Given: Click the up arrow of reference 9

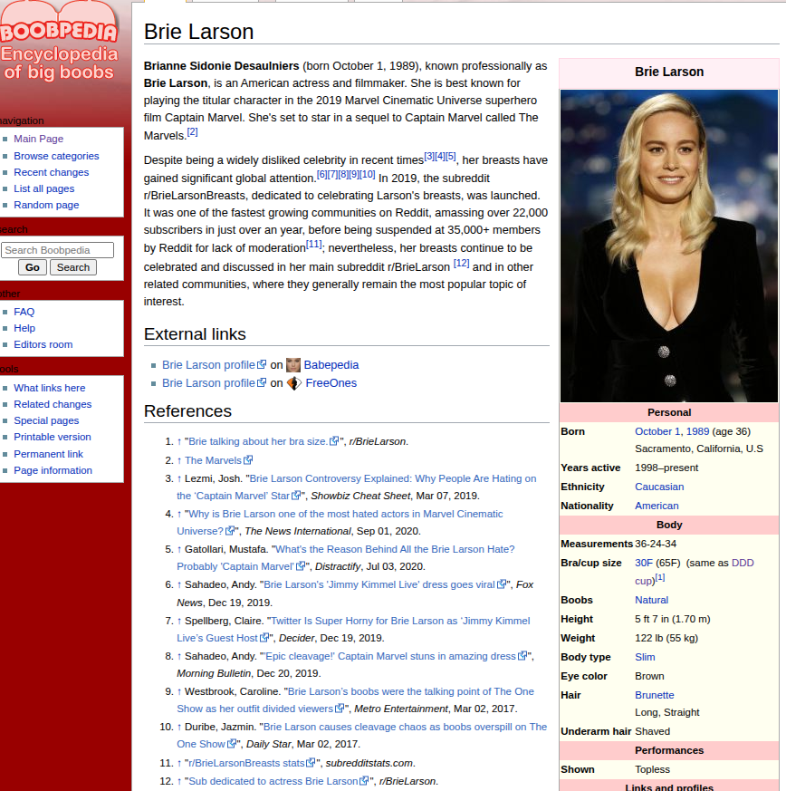Looking at the screenshot, I should click(179, 691).
